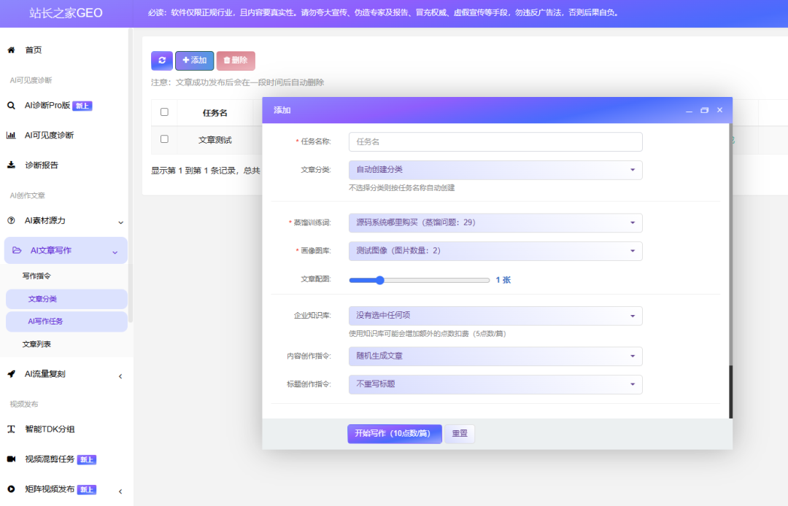Screen dimensions: 788x506
Task: Minimize the 添加 dialog
Action: point(689,110)
